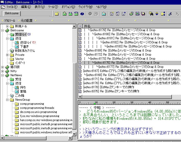Image resolution: width=181 pixels, height=142 pixels.
Task: Select the Bekkoame account icon in tree
Action: point(7,30)
